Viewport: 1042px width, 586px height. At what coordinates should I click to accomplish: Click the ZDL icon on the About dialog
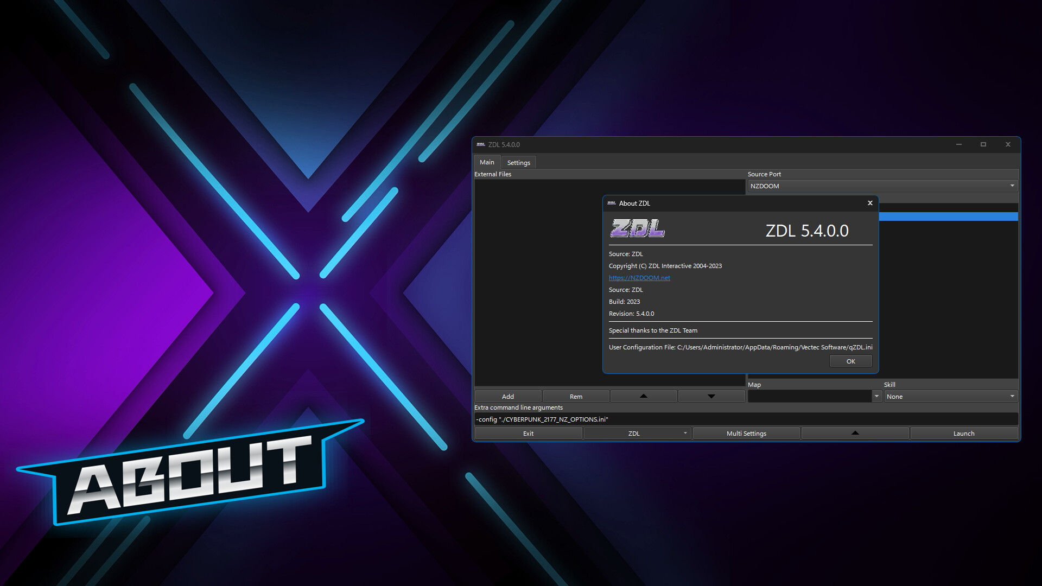click(x=611, y=203)
